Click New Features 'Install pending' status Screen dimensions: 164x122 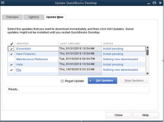click(x=113, y=54)
